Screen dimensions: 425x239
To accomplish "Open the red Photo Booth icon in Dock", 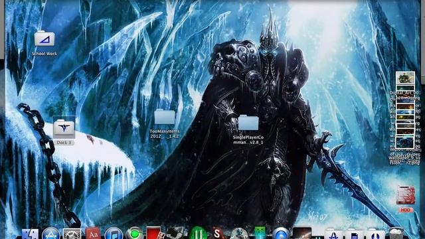I will coord(155,234).
